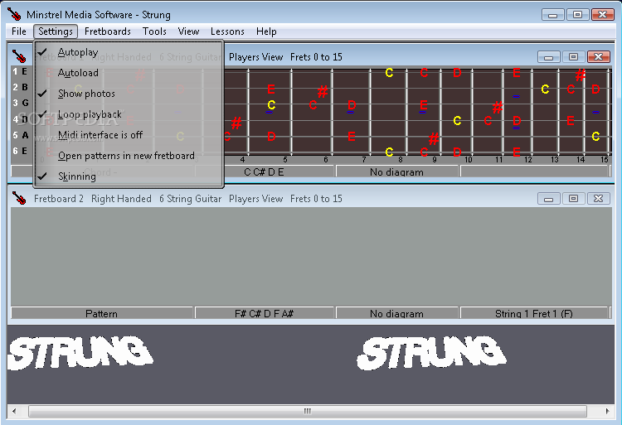The width and height of the screenshot is (622, 425).
Task: Open the Fretboards menu
Action: point(108,31)
